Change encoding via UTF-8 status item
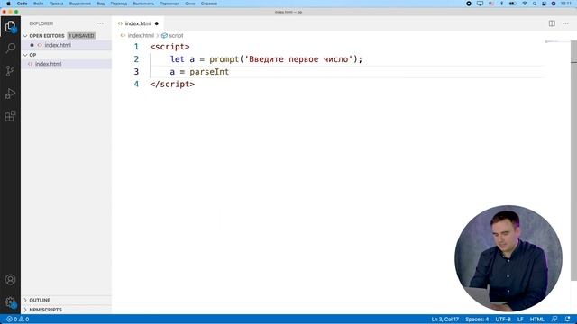This screenshot has height=324, width=577. [503, 319]
